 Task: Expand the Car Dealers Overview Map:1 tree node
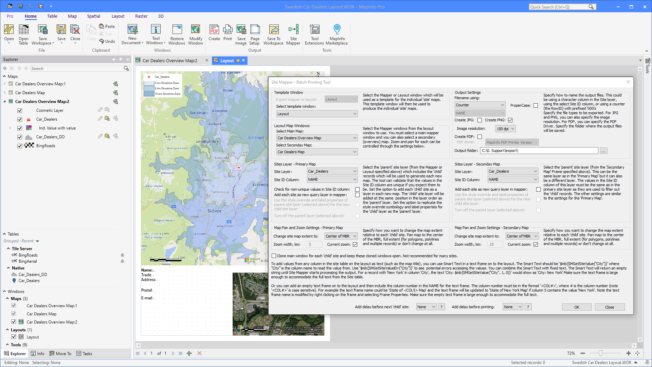(4, 84)
